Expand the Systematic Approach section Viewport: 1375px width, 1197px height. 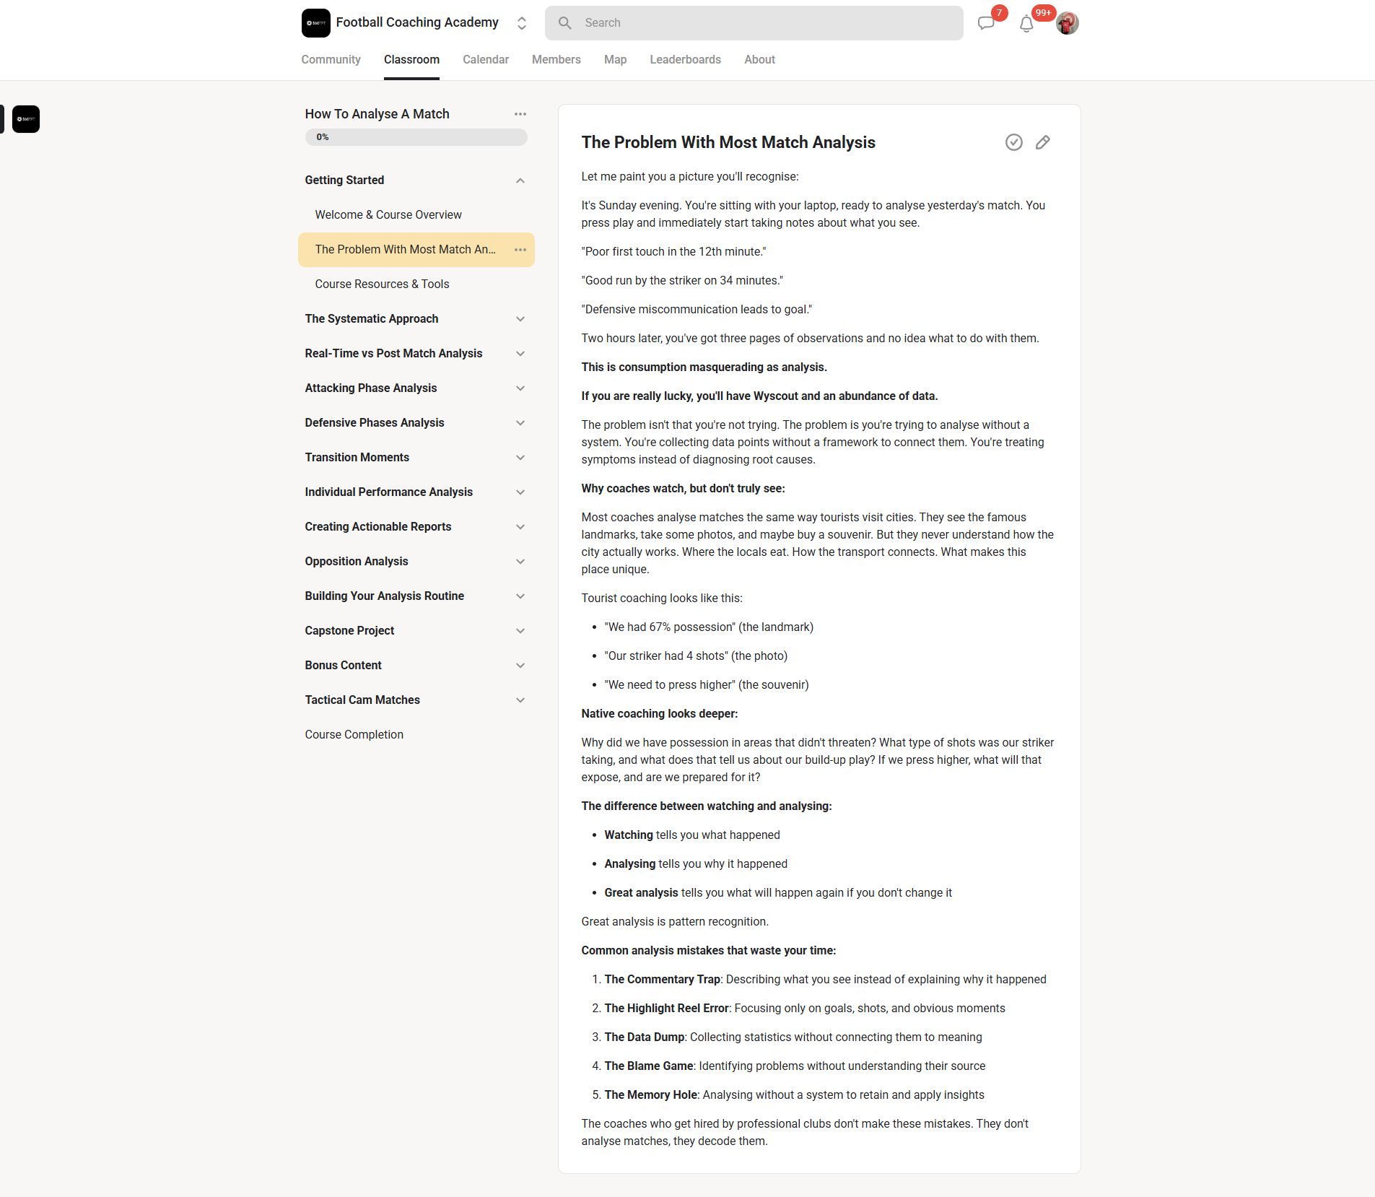pyautogui.click(x=520, y=319)
